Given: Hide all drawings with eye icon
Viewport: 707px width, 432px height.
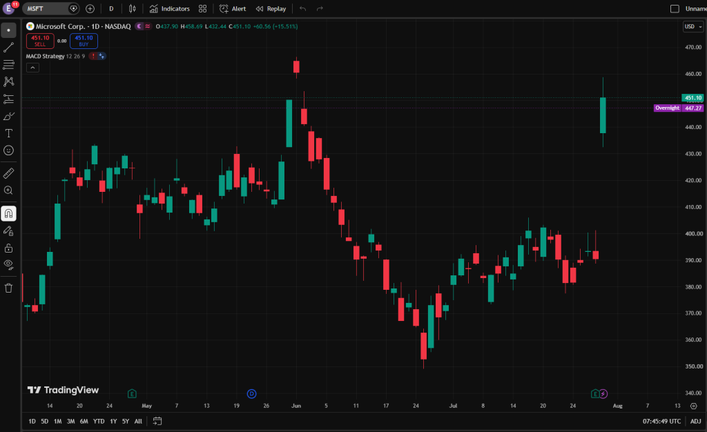Looking at the screenshot, I should [8, 265].
